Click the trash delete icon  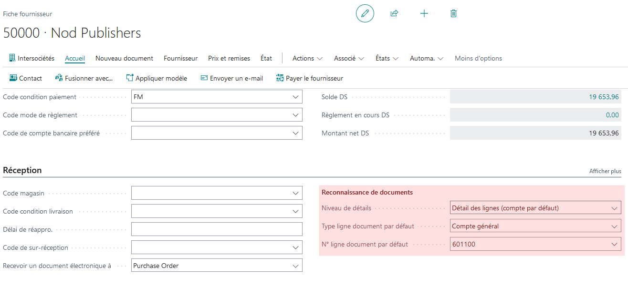(x=454, y=13)
